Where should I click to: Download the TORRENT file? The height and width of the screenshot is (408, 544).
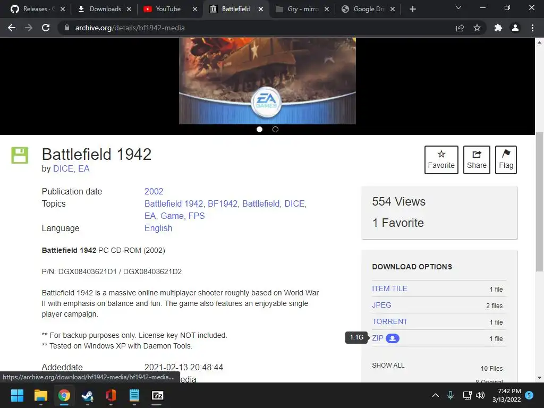tap(389, 321)
